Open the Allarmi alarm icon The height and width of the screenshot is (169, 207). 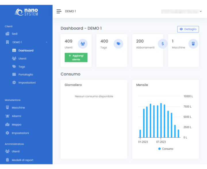(7, 116)
